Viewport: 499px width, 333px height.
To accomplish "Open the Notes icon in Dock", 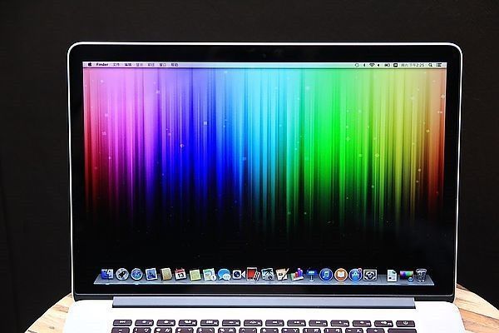I will [x=195, y=275].
